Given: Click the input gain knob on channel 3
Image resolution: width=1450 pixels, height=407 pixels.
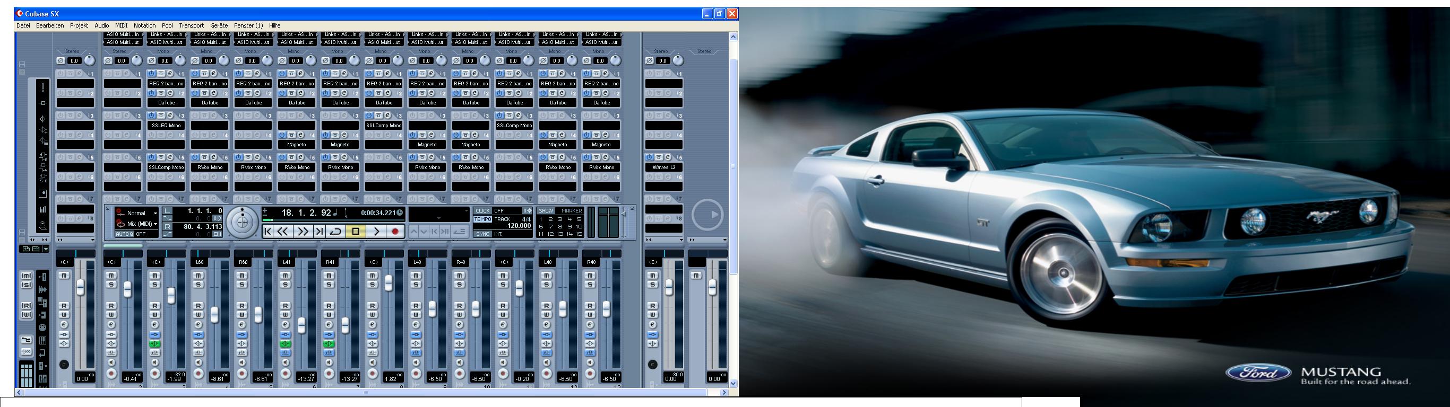Looking at the screenshot, I should pos(180,60).
